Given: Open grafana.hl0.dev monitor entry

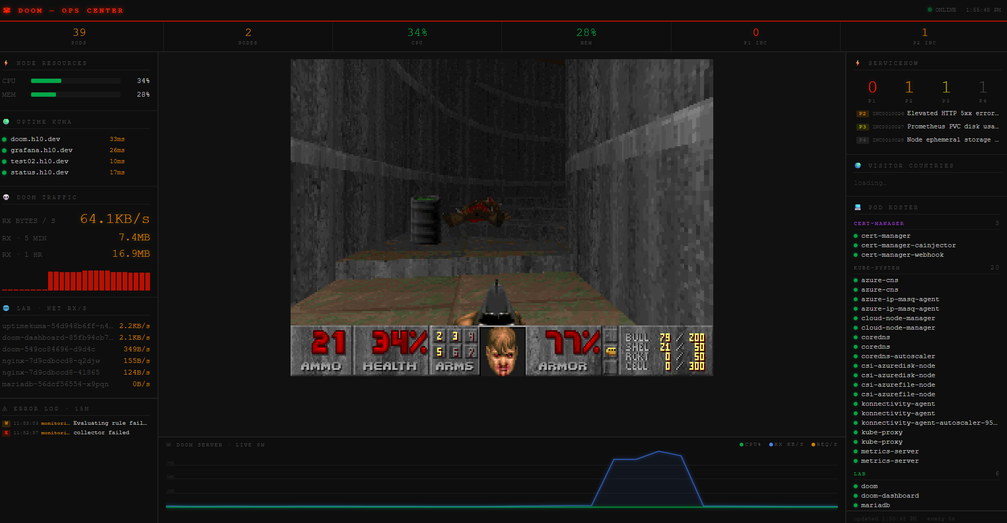Looking at the screenshot, I should (x=63, y=151).
